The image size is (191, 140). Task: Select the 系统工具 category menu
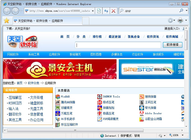(x=34, y=54)
